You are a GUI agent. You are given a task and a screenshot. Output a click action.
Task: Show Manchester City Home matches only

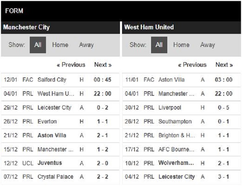[60, 45]
